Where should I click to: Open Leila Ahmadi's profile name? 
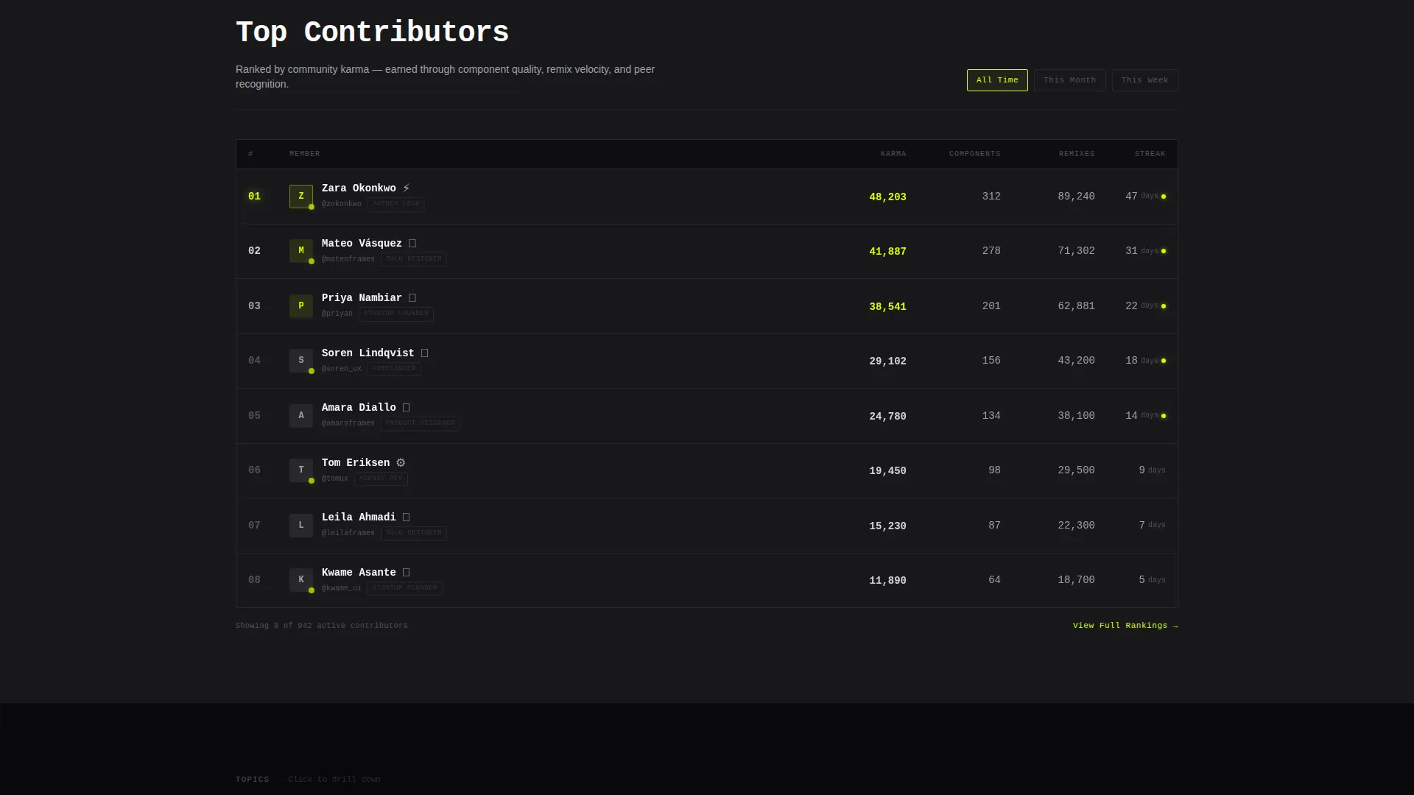coord(359,517)
